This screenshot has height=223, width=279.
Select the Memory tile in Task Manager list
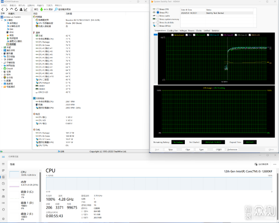23,184
